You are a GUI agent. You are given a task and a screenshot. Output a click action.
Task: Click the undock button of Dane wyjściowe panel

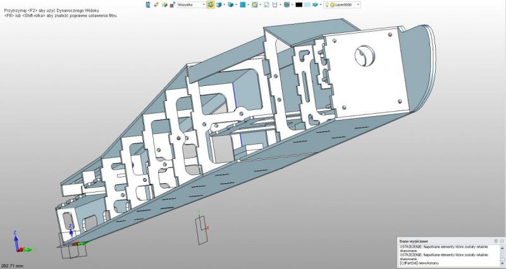pyautogui.click(x=502, y=241)
